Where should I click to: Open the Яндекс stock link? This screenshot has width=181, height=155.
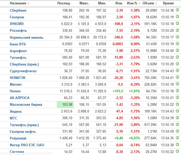pos(16,111)
